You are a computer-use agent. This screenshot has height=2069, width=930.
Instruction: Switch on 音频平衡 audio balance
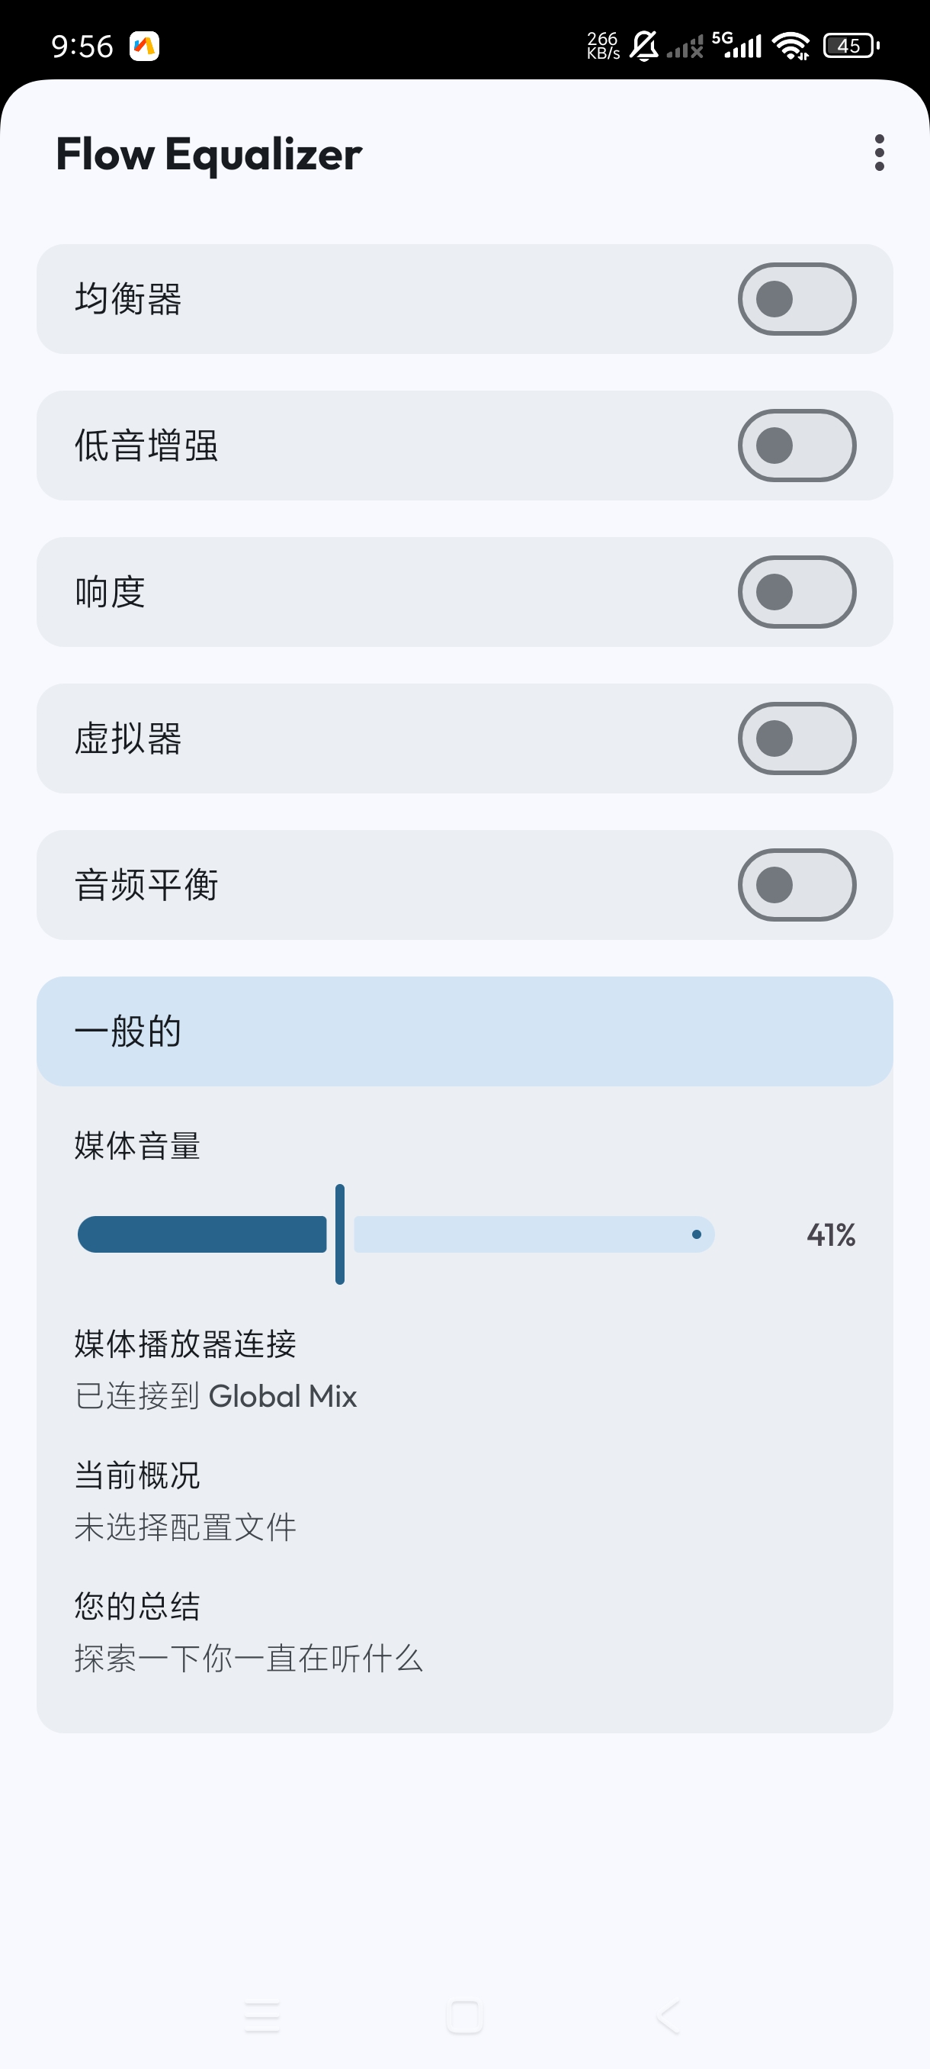point(797,885)
